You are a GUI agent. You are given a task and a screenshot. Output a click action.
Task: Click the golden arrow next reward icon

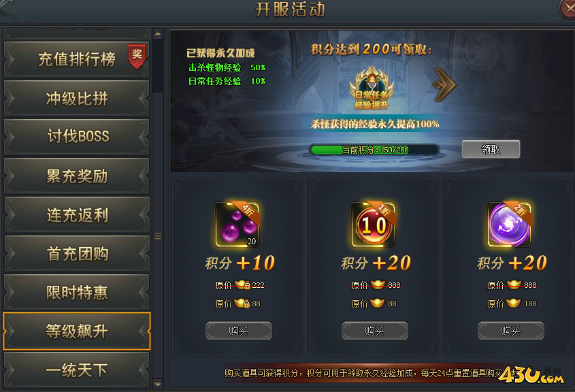pyautogui.click(x=444, y=84)
